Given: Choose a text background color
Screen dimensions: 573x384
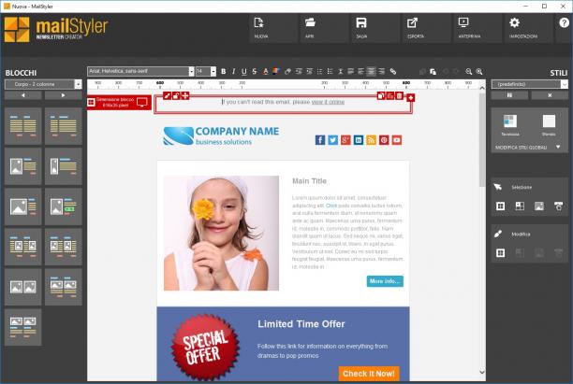Looking at the screenshot, I should tap(276, 72).
